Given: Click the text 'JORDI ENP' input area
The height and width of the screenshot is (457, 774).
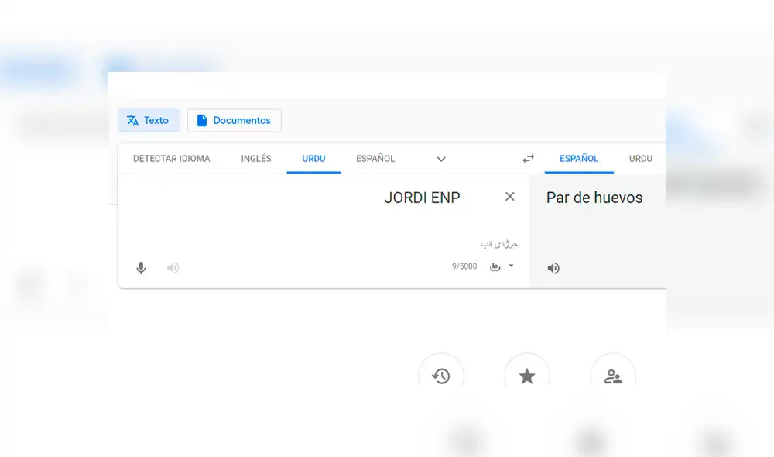Looking at the screenshot, I should point(422,198).
